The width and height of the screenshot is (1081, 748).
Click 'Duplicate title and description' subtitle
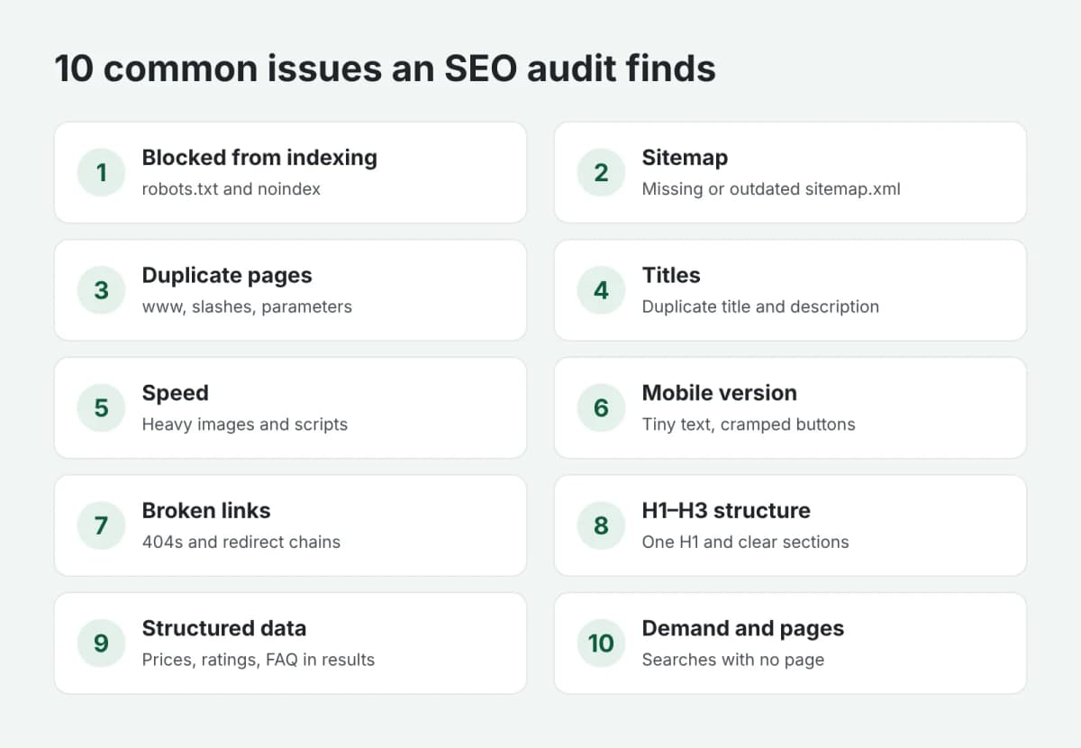click(x=760, y=306)
